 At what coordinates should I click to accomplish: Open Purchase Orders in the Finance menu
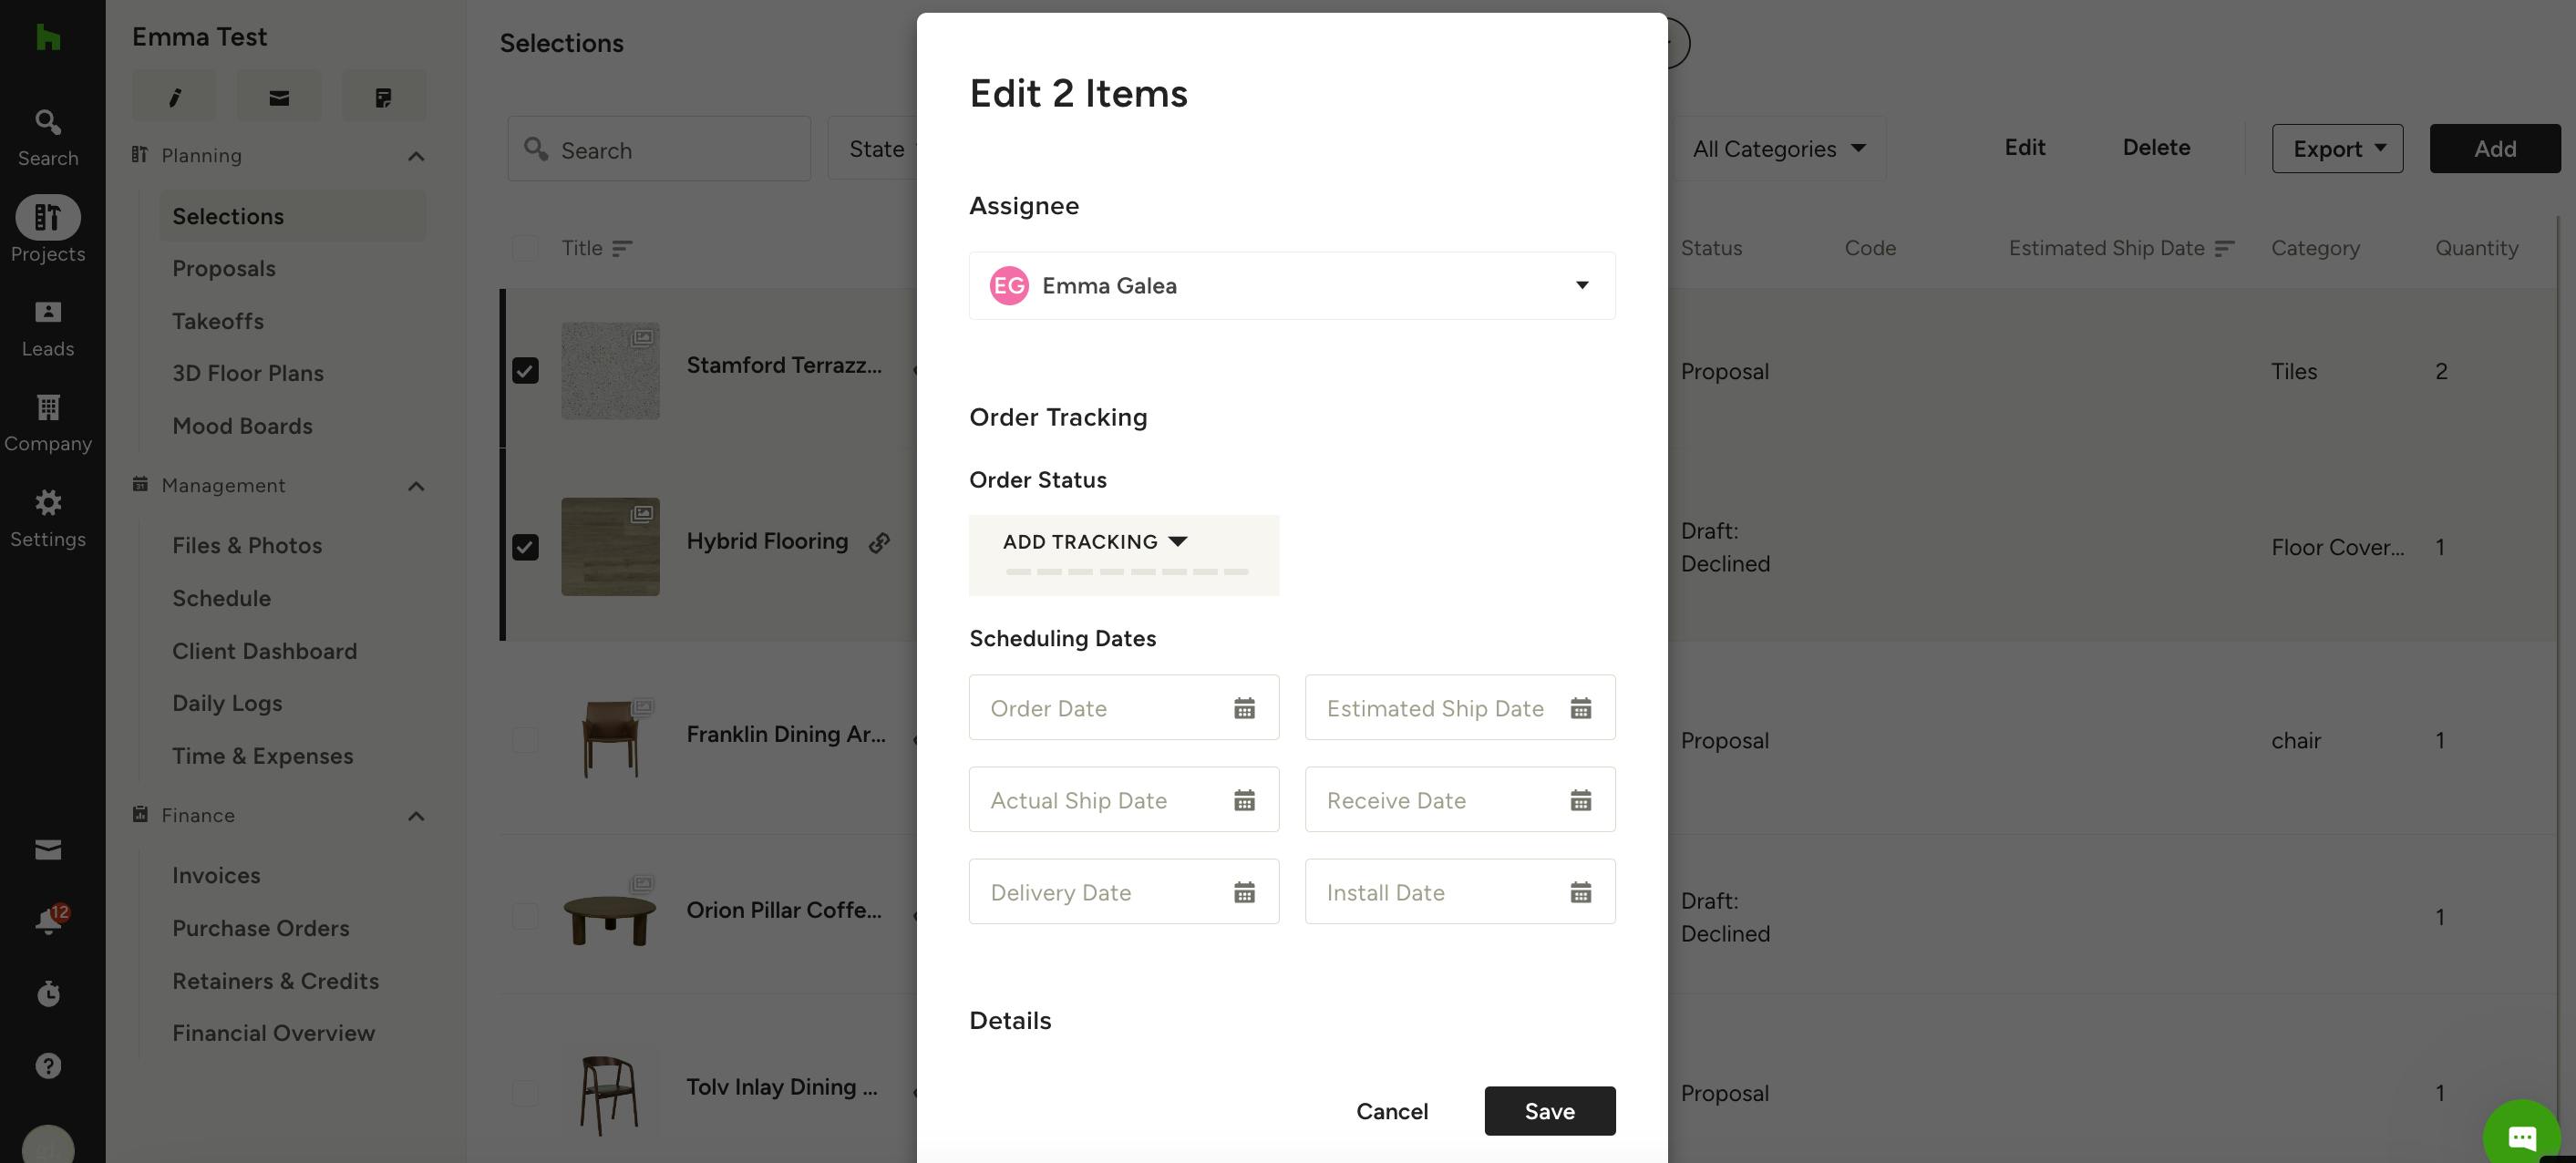260,928
